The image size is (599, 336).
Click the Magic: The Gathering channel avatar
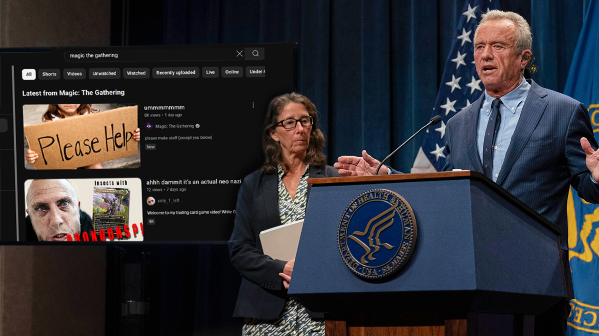point(149,126)
